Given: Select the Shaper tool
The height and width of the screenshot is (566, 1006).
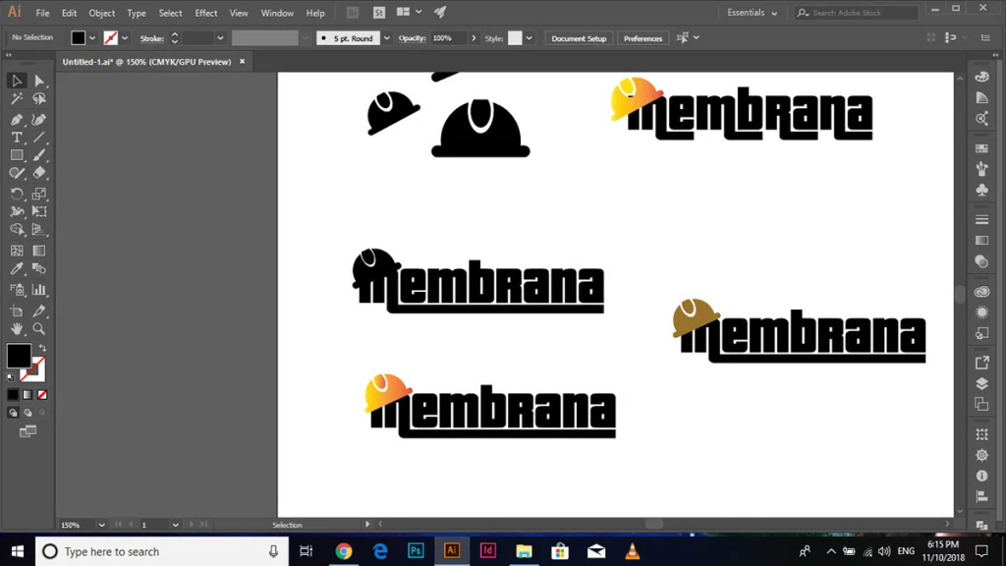Looking at the screenshot, I should (x=17, y=173).
